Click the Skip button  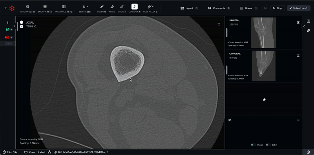point(277,8)
